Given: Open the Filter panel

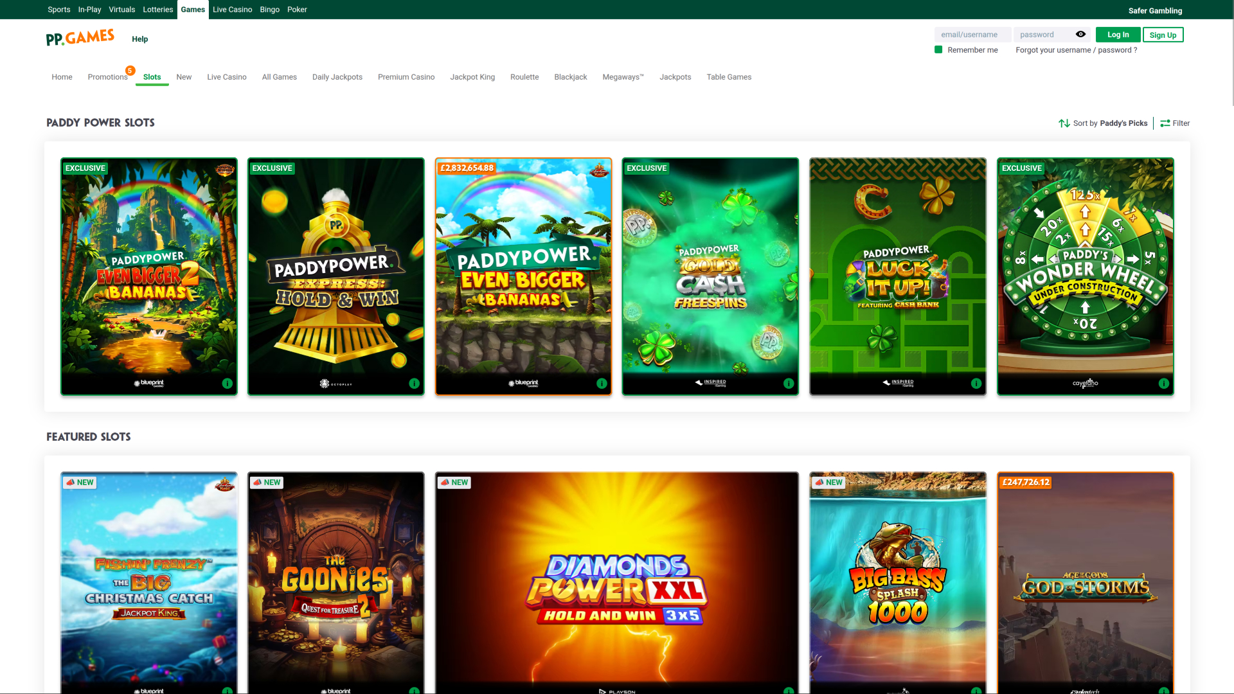Looking at the screenshot, I should 1175,123.
